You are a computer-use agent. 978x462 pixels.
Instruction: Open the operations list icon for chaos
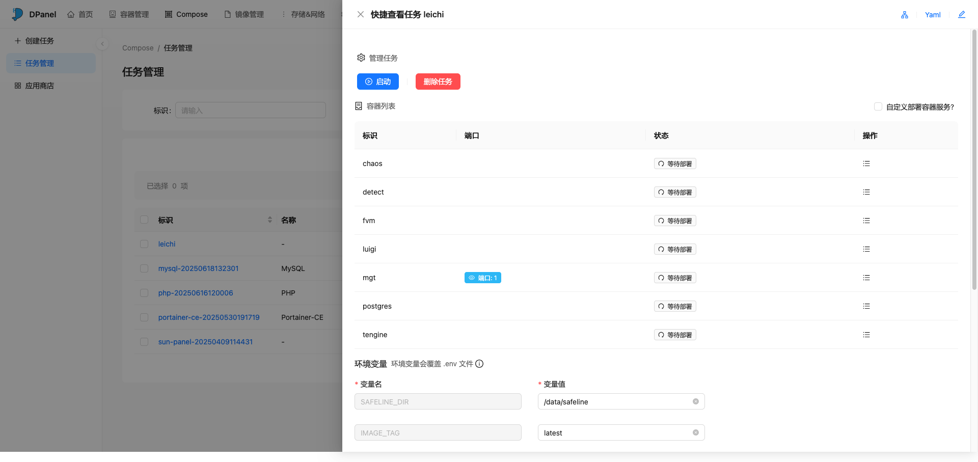click(x=866, y=164)
